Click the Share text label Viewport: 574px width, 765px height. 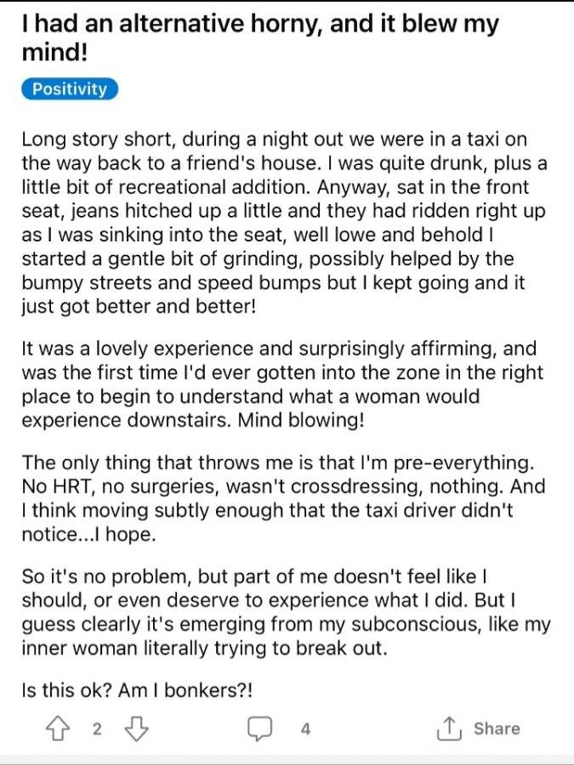[x=497, y=728]
